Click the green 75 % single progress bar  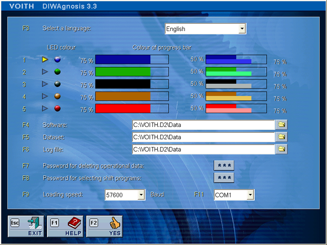[x=132, y=72]
